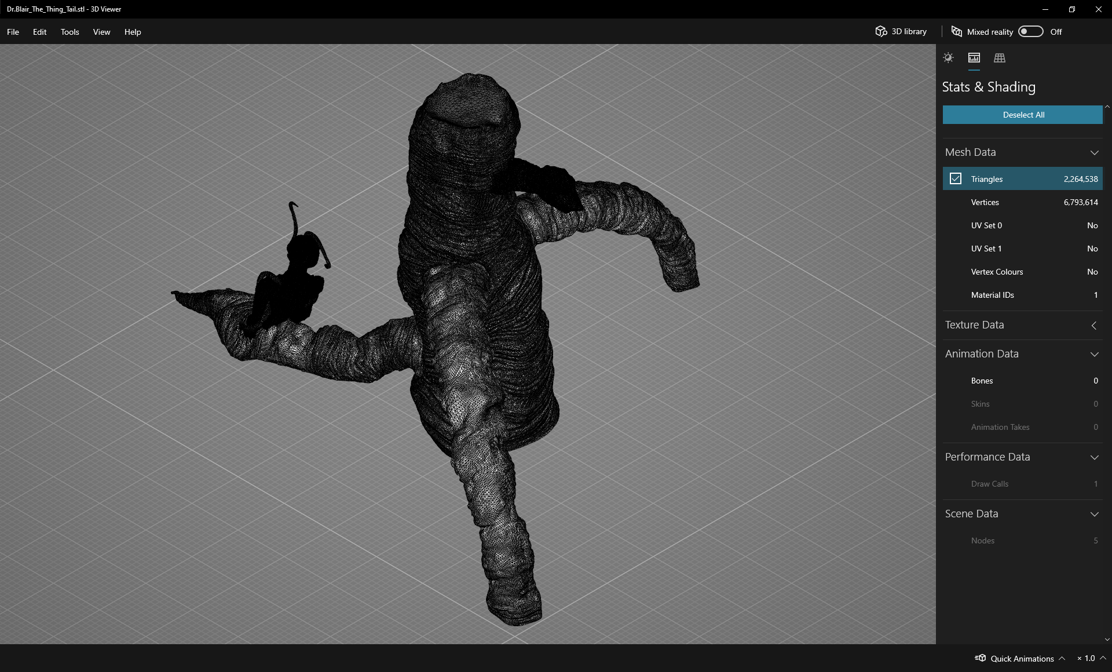Open the Grid & Views panel icon

pyautogui.click(x=1000, y=58)
